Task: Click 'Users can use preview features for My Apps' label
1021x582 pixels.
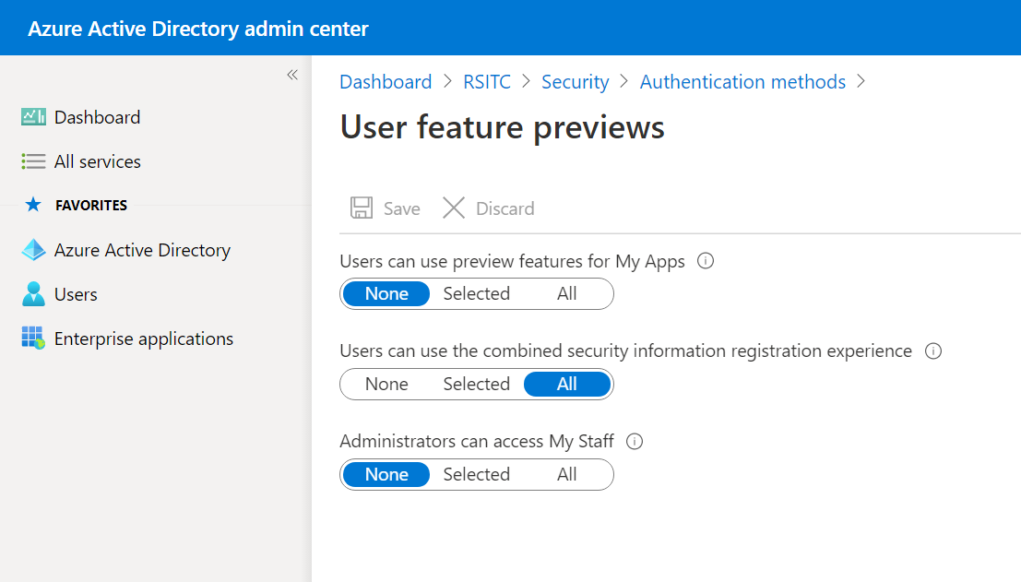Action: [513, 261]
